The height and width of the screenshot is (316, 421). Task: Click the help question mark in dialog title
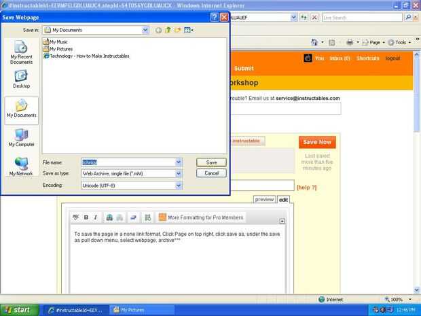coord(215,18)
